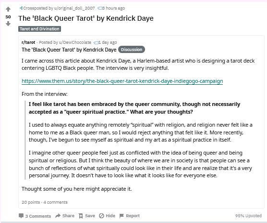Upvote the Black Queer Tarot post
267x223 pixels.
click(8, 9)
